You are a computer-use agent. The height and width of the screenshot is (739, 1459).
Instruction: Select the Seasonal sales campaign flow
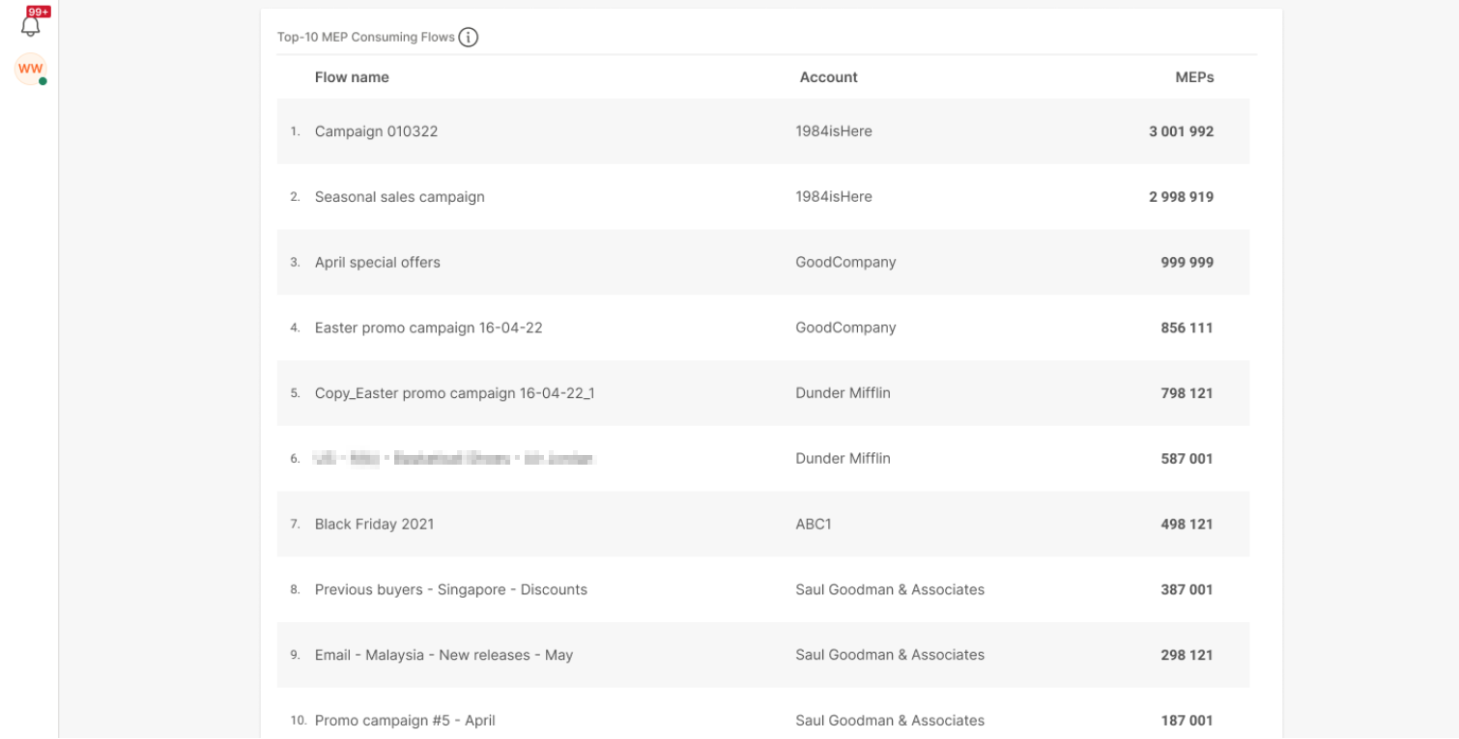click(x=399, y=197)
